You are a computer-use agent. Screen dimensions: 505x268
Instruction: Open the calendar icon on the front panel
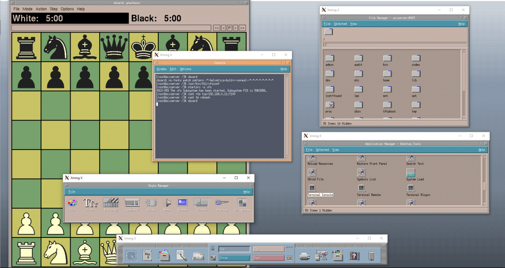pyautogui.click(x=147, y=256)
